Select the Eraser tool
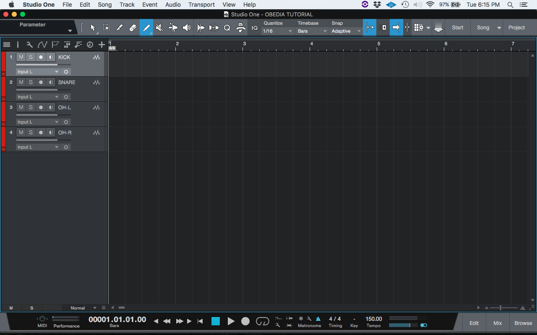The width and height of the screenshot is (537, 335). [x=133, y=27]
